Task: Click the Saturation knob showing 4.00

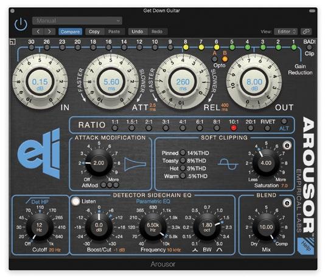Action: click(266, 163)
